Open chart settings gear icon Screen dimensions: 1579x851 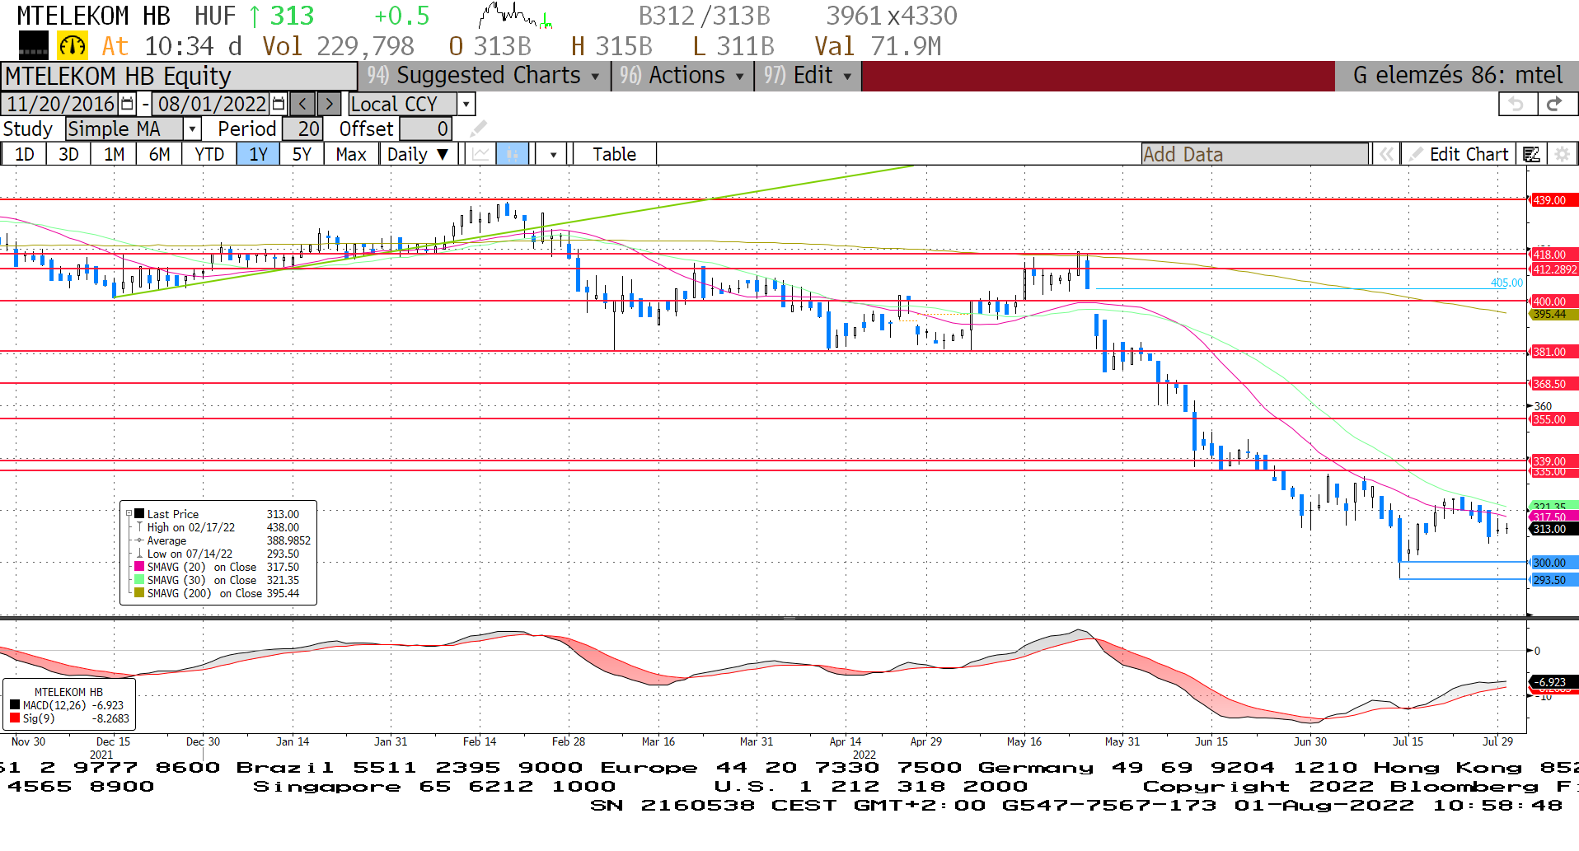point(1562,154)
